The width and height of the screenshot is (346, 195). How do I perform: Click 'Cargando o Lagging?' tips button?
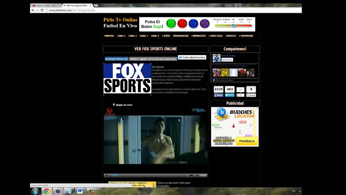coord(153,59)
